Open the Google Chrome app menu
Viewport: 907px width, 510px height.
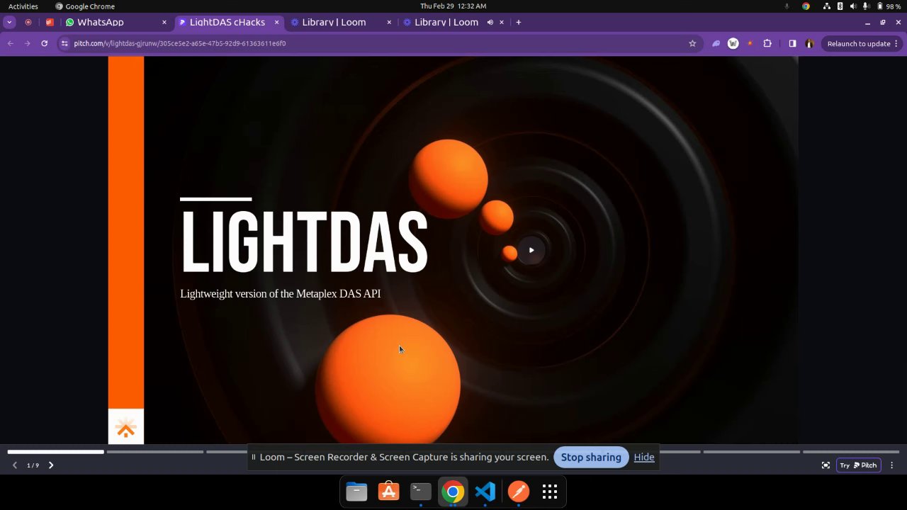coord(85,6)
